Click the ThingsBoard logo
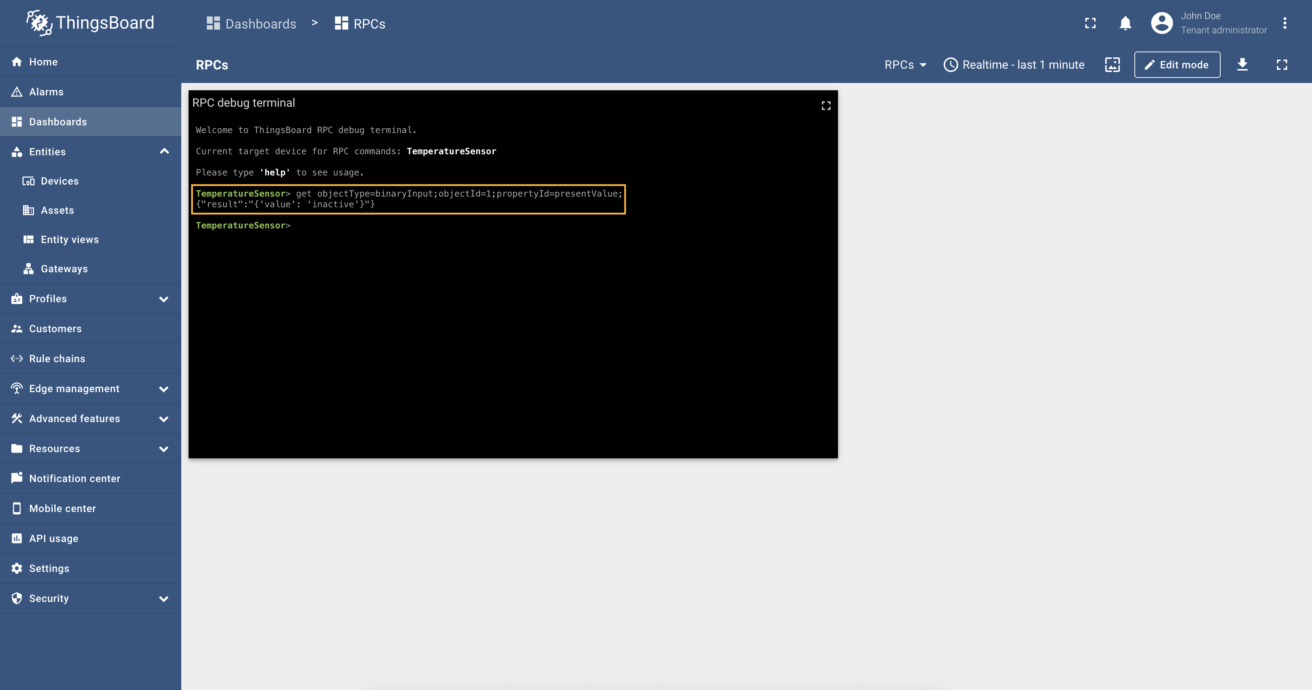This screenshot has height=690, width=1312. [x=90, y=23]
